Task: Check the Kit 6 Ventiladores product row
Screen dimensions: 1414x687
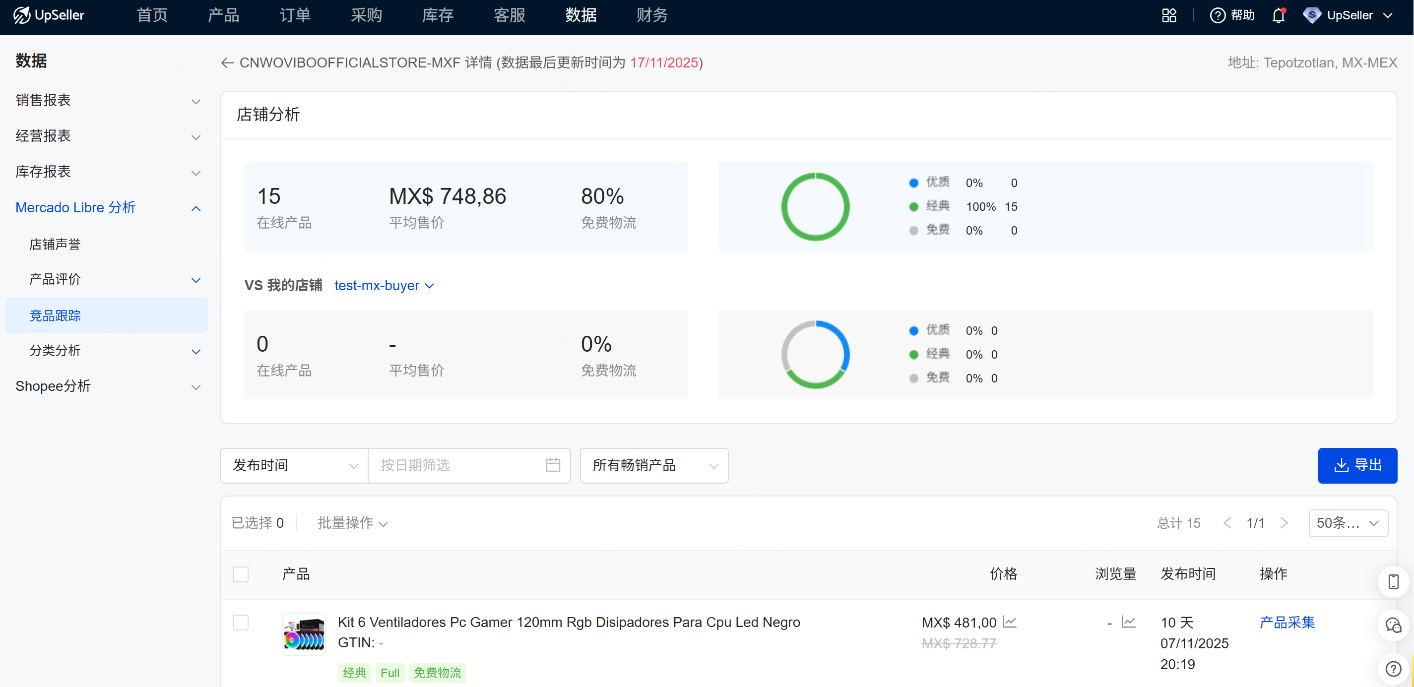Action: [241, 622]
